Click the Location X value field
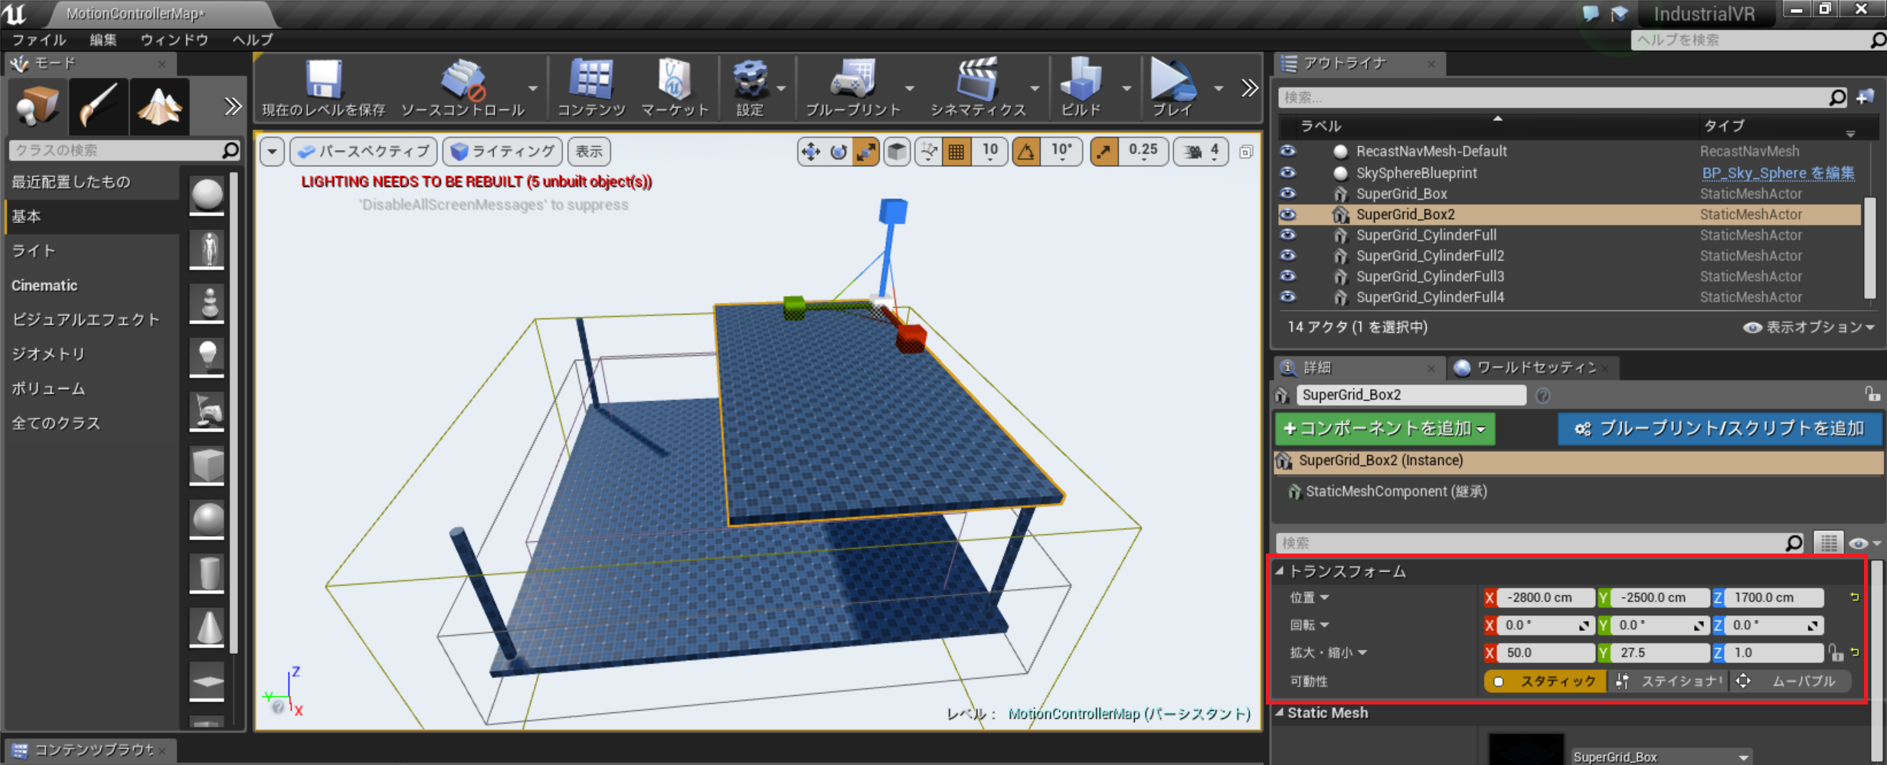 (1545, 597)
